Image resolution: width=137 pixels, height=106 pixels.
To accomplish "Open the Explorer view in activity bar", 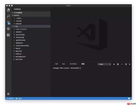I will 8,10.
